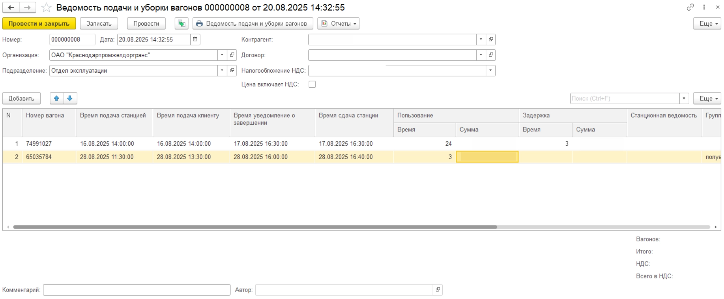
Task: Click the back navigation arrow
Action: pos(11,8)
